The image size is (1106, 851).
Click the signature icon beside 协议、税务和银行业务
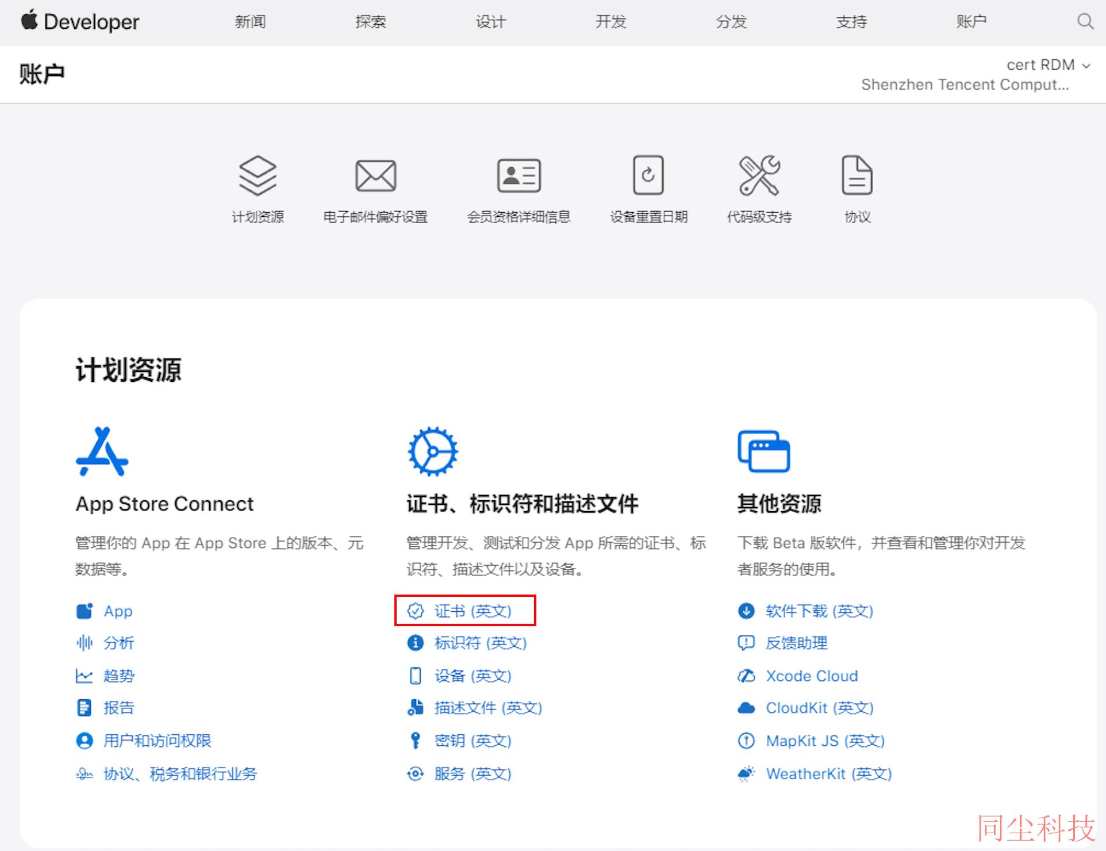tap(85, 774)
